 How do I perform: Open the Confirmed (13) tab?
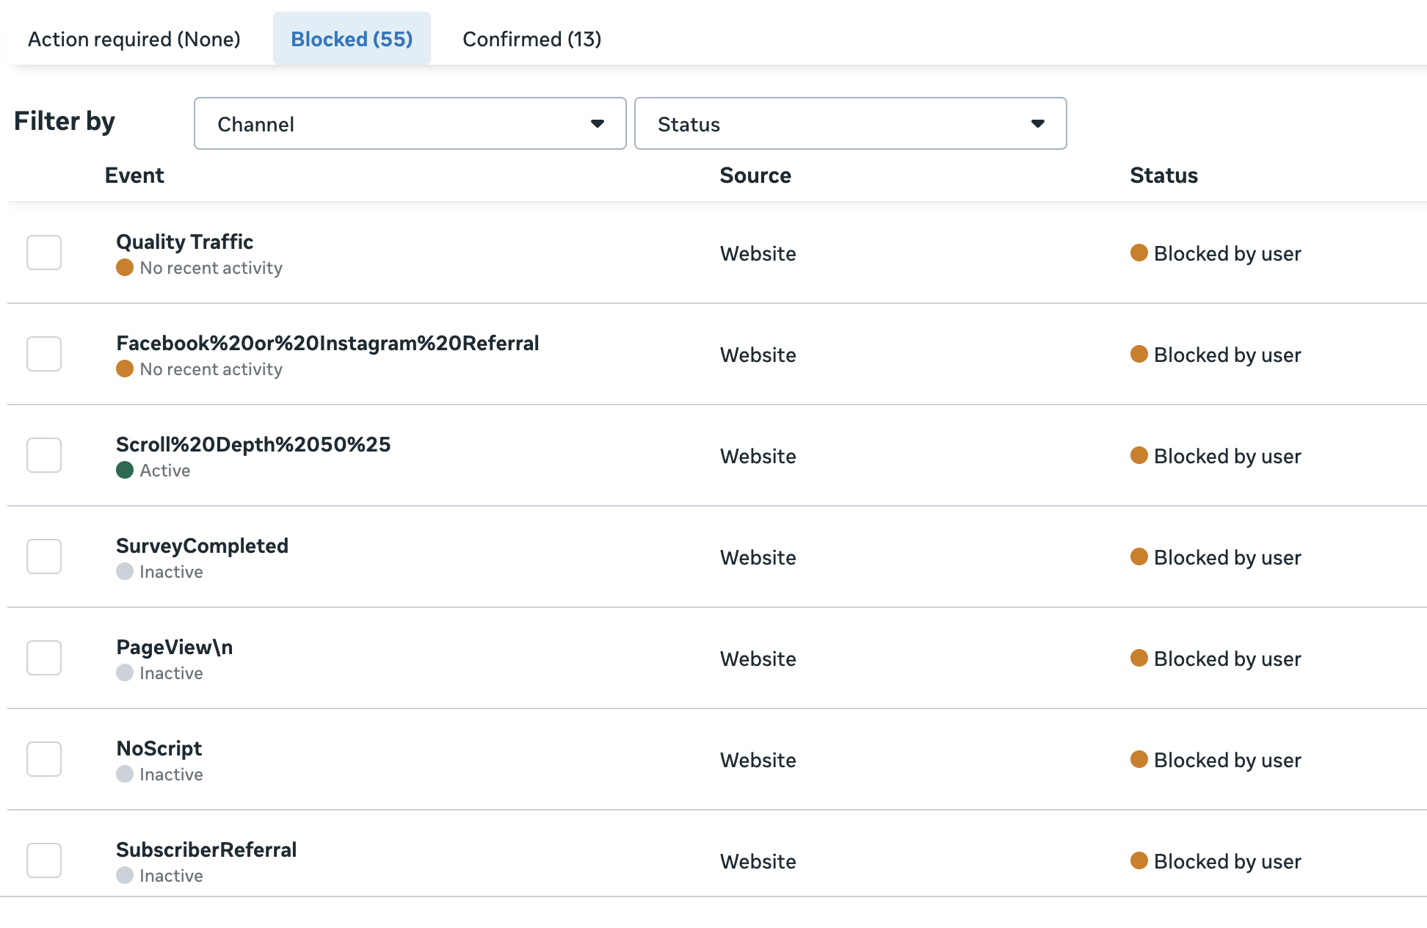(x=531, y=39)
